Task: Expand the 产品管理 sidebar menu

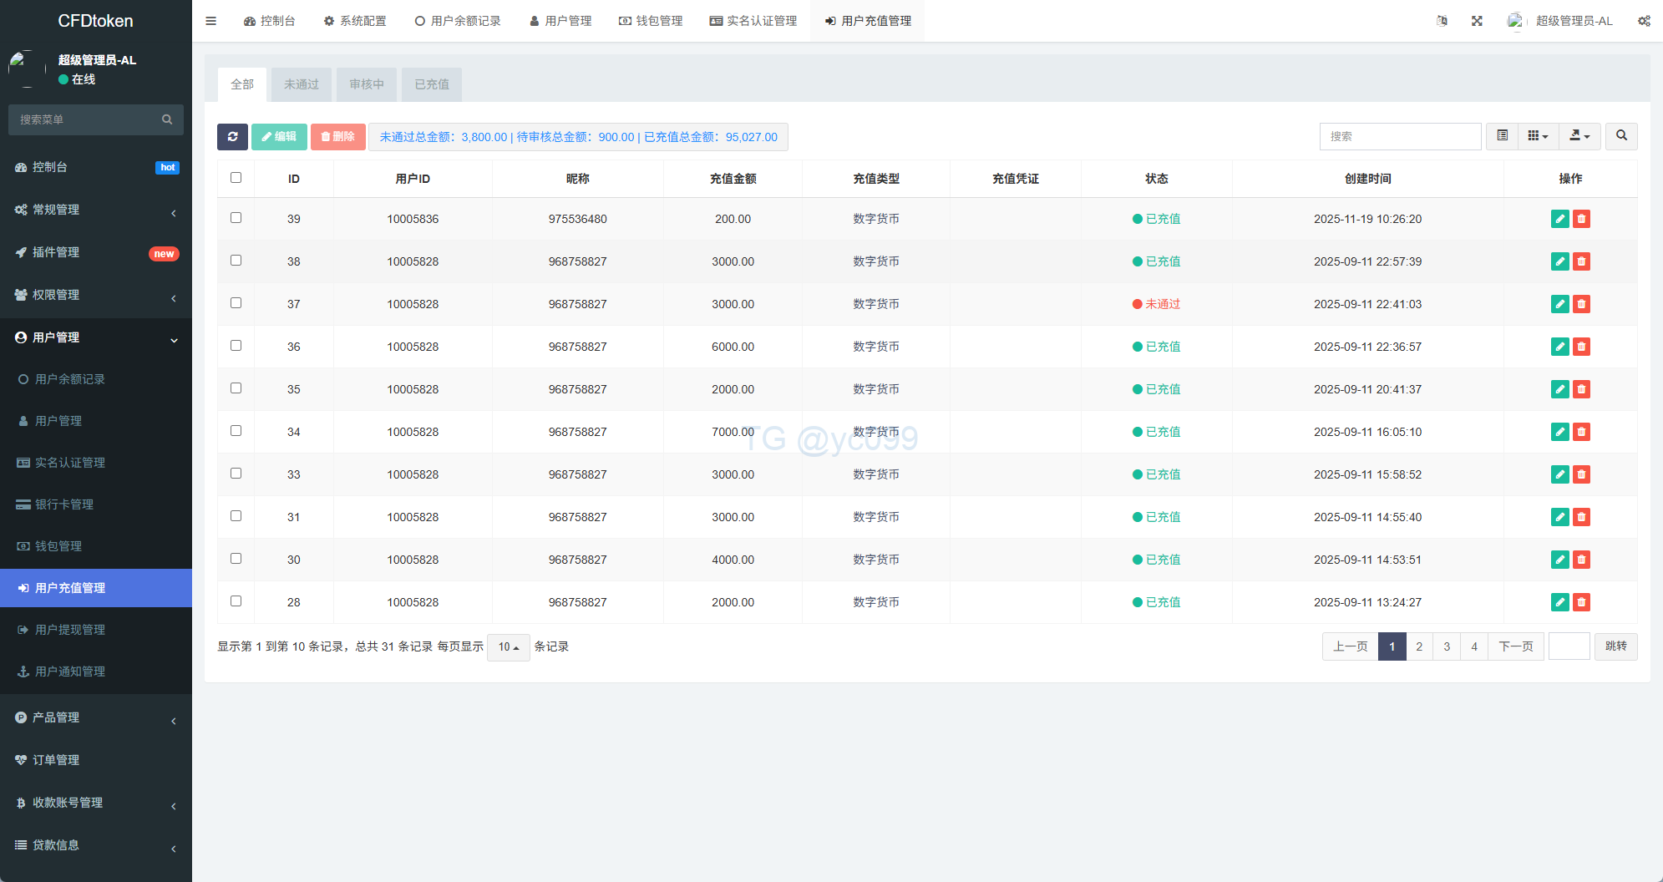Action: pyautogui.click(x=56, y=717)
